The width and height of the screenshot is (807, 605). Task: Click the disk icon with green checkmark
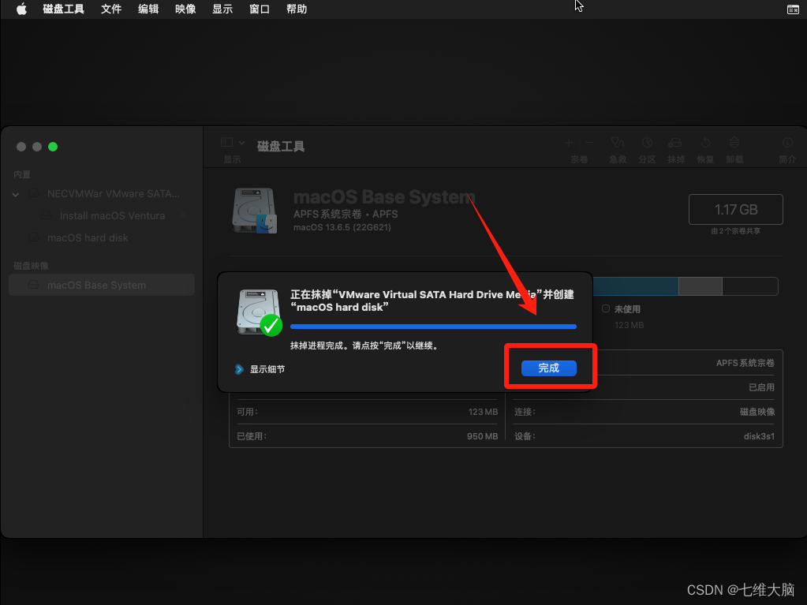click(x=260, y=313)
